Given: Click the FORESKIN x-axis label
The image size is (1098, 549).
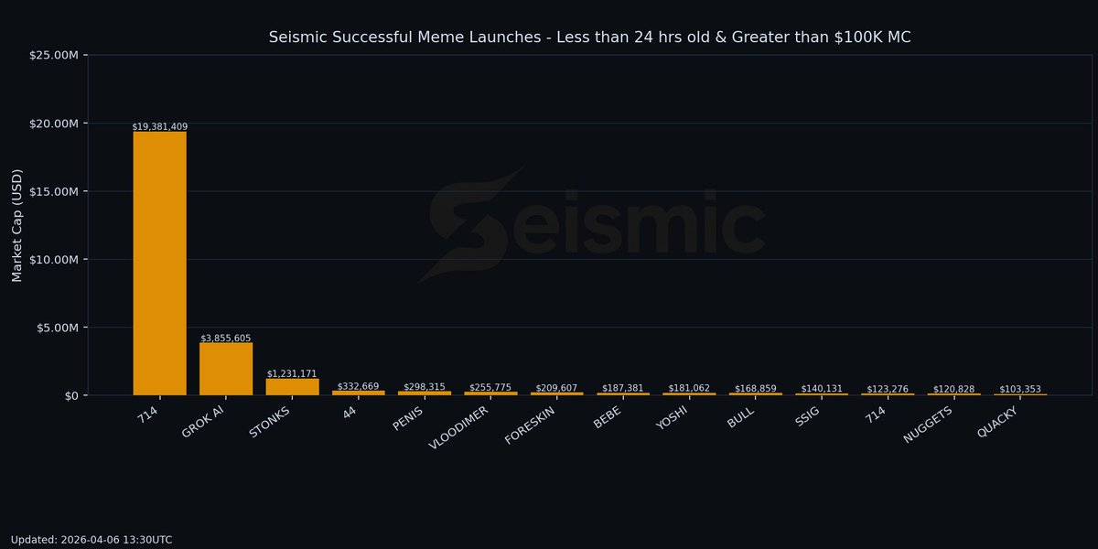Looking at the screenshot, I should pyautogui.click(x=530, y=425).
